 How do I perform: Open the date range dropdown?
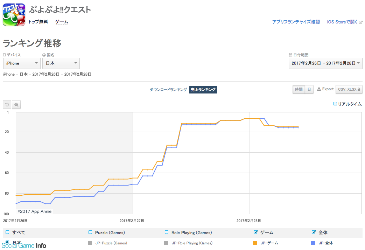325,63
